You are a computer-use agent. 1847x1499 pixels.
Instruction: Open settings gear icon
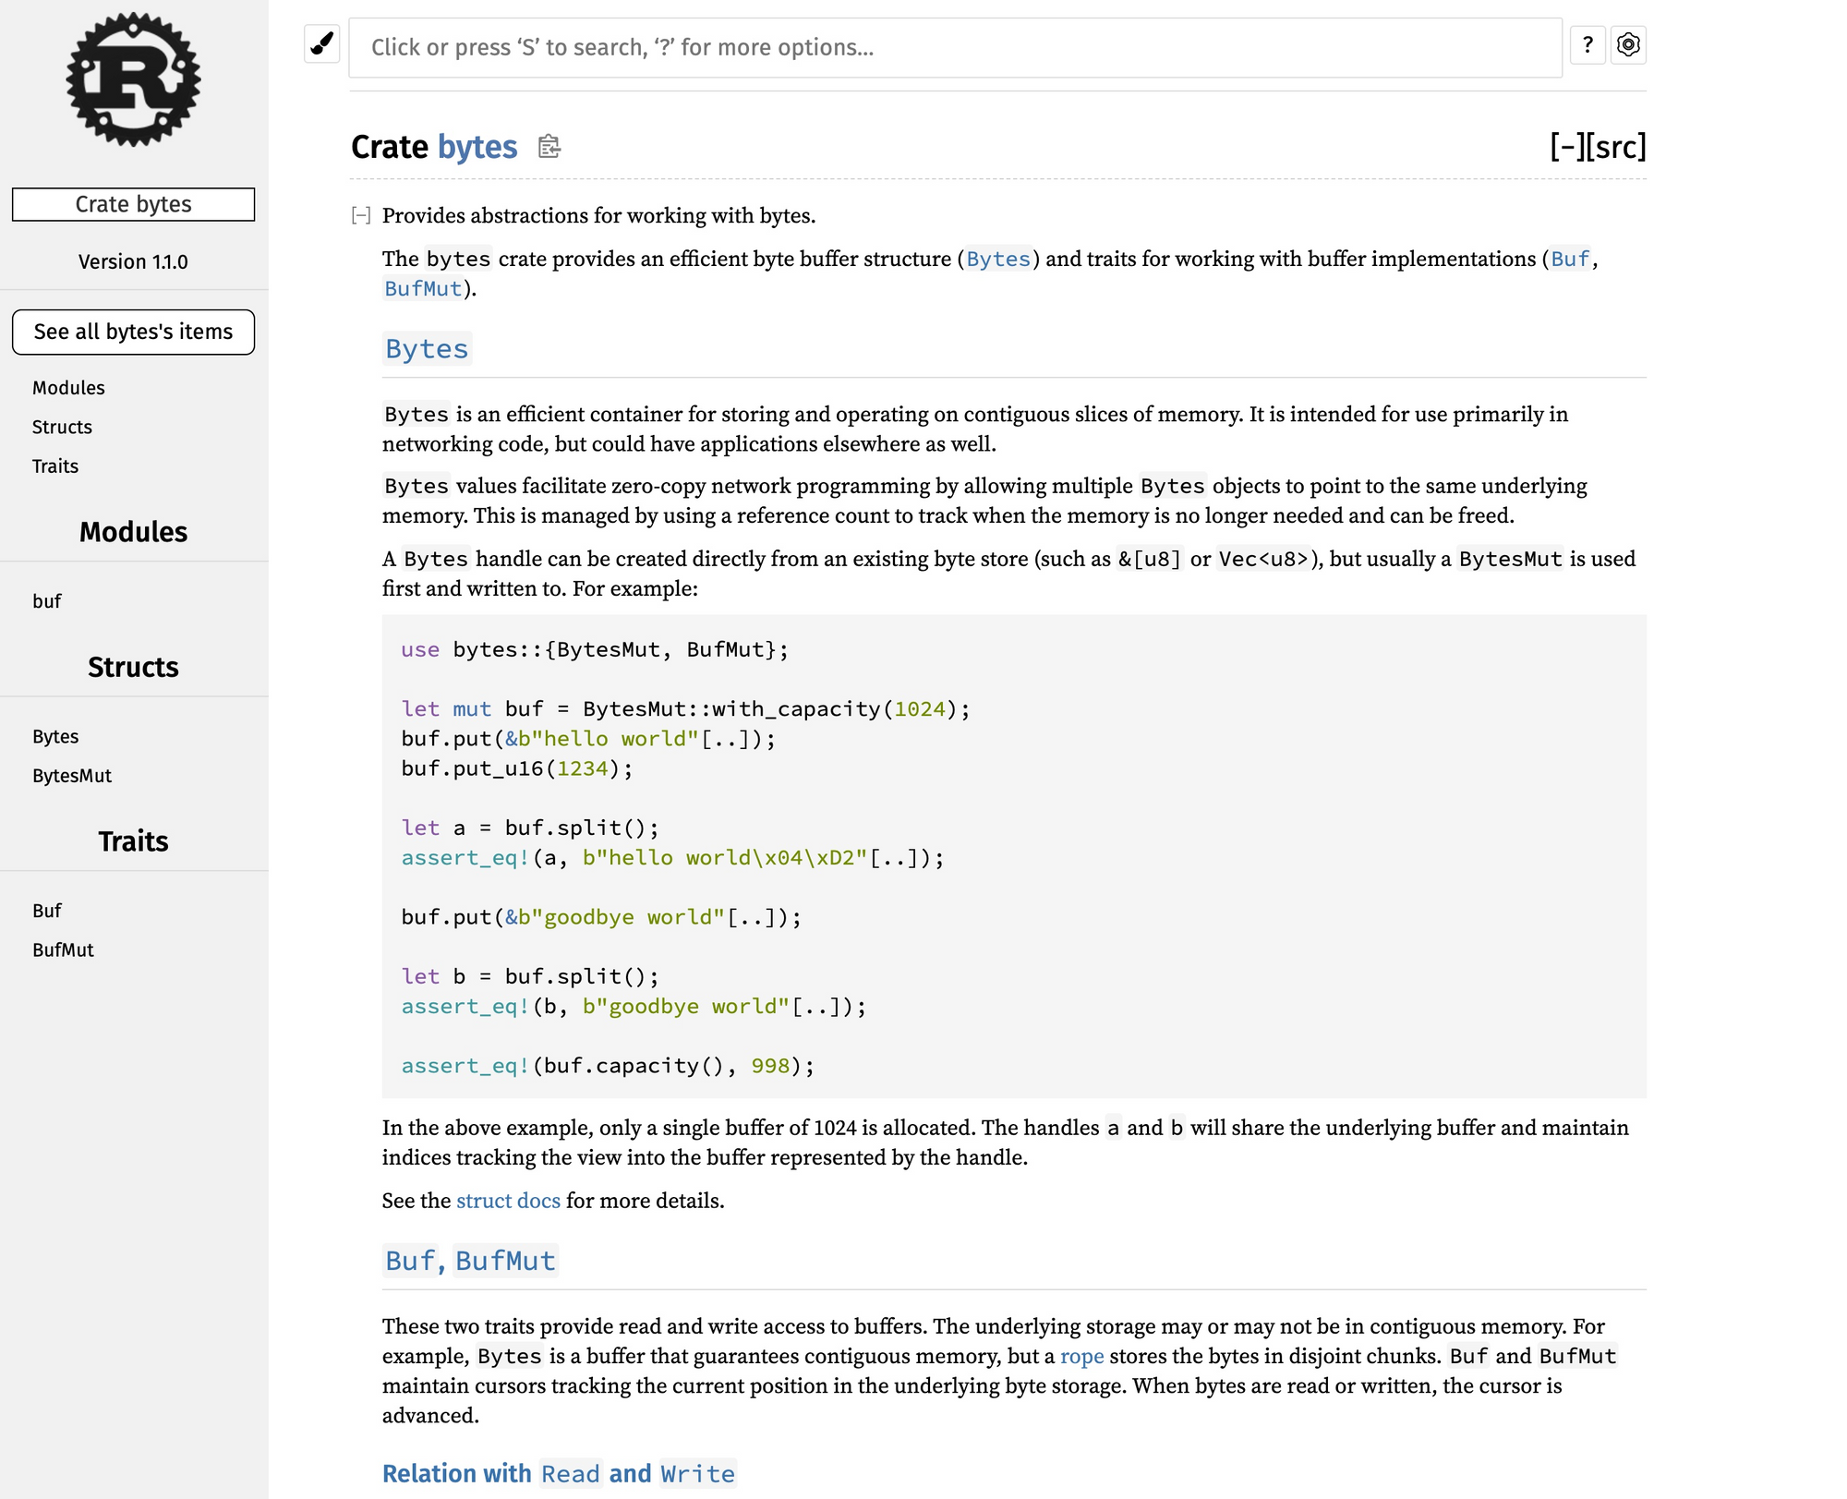pyautogui.click(x=1628, y=44)
